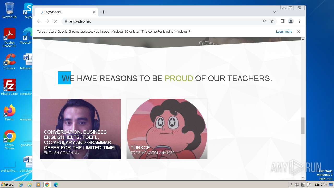Open network status tray icon
This screenshot has width=334, height=188.
[x=303, y=185]
